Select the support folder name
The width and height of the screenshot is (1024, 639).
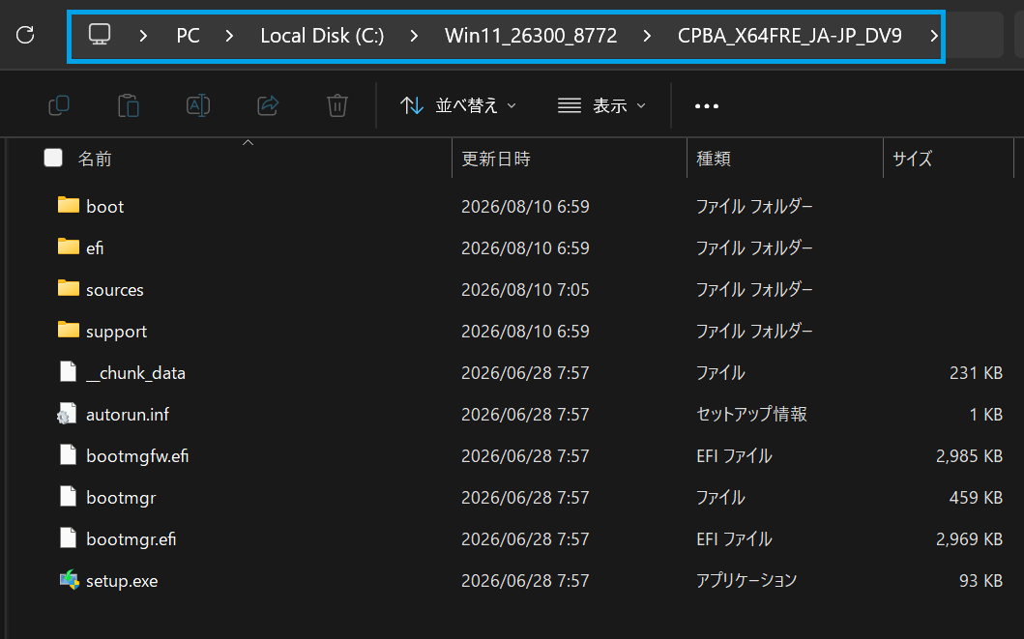coord(116,332)
